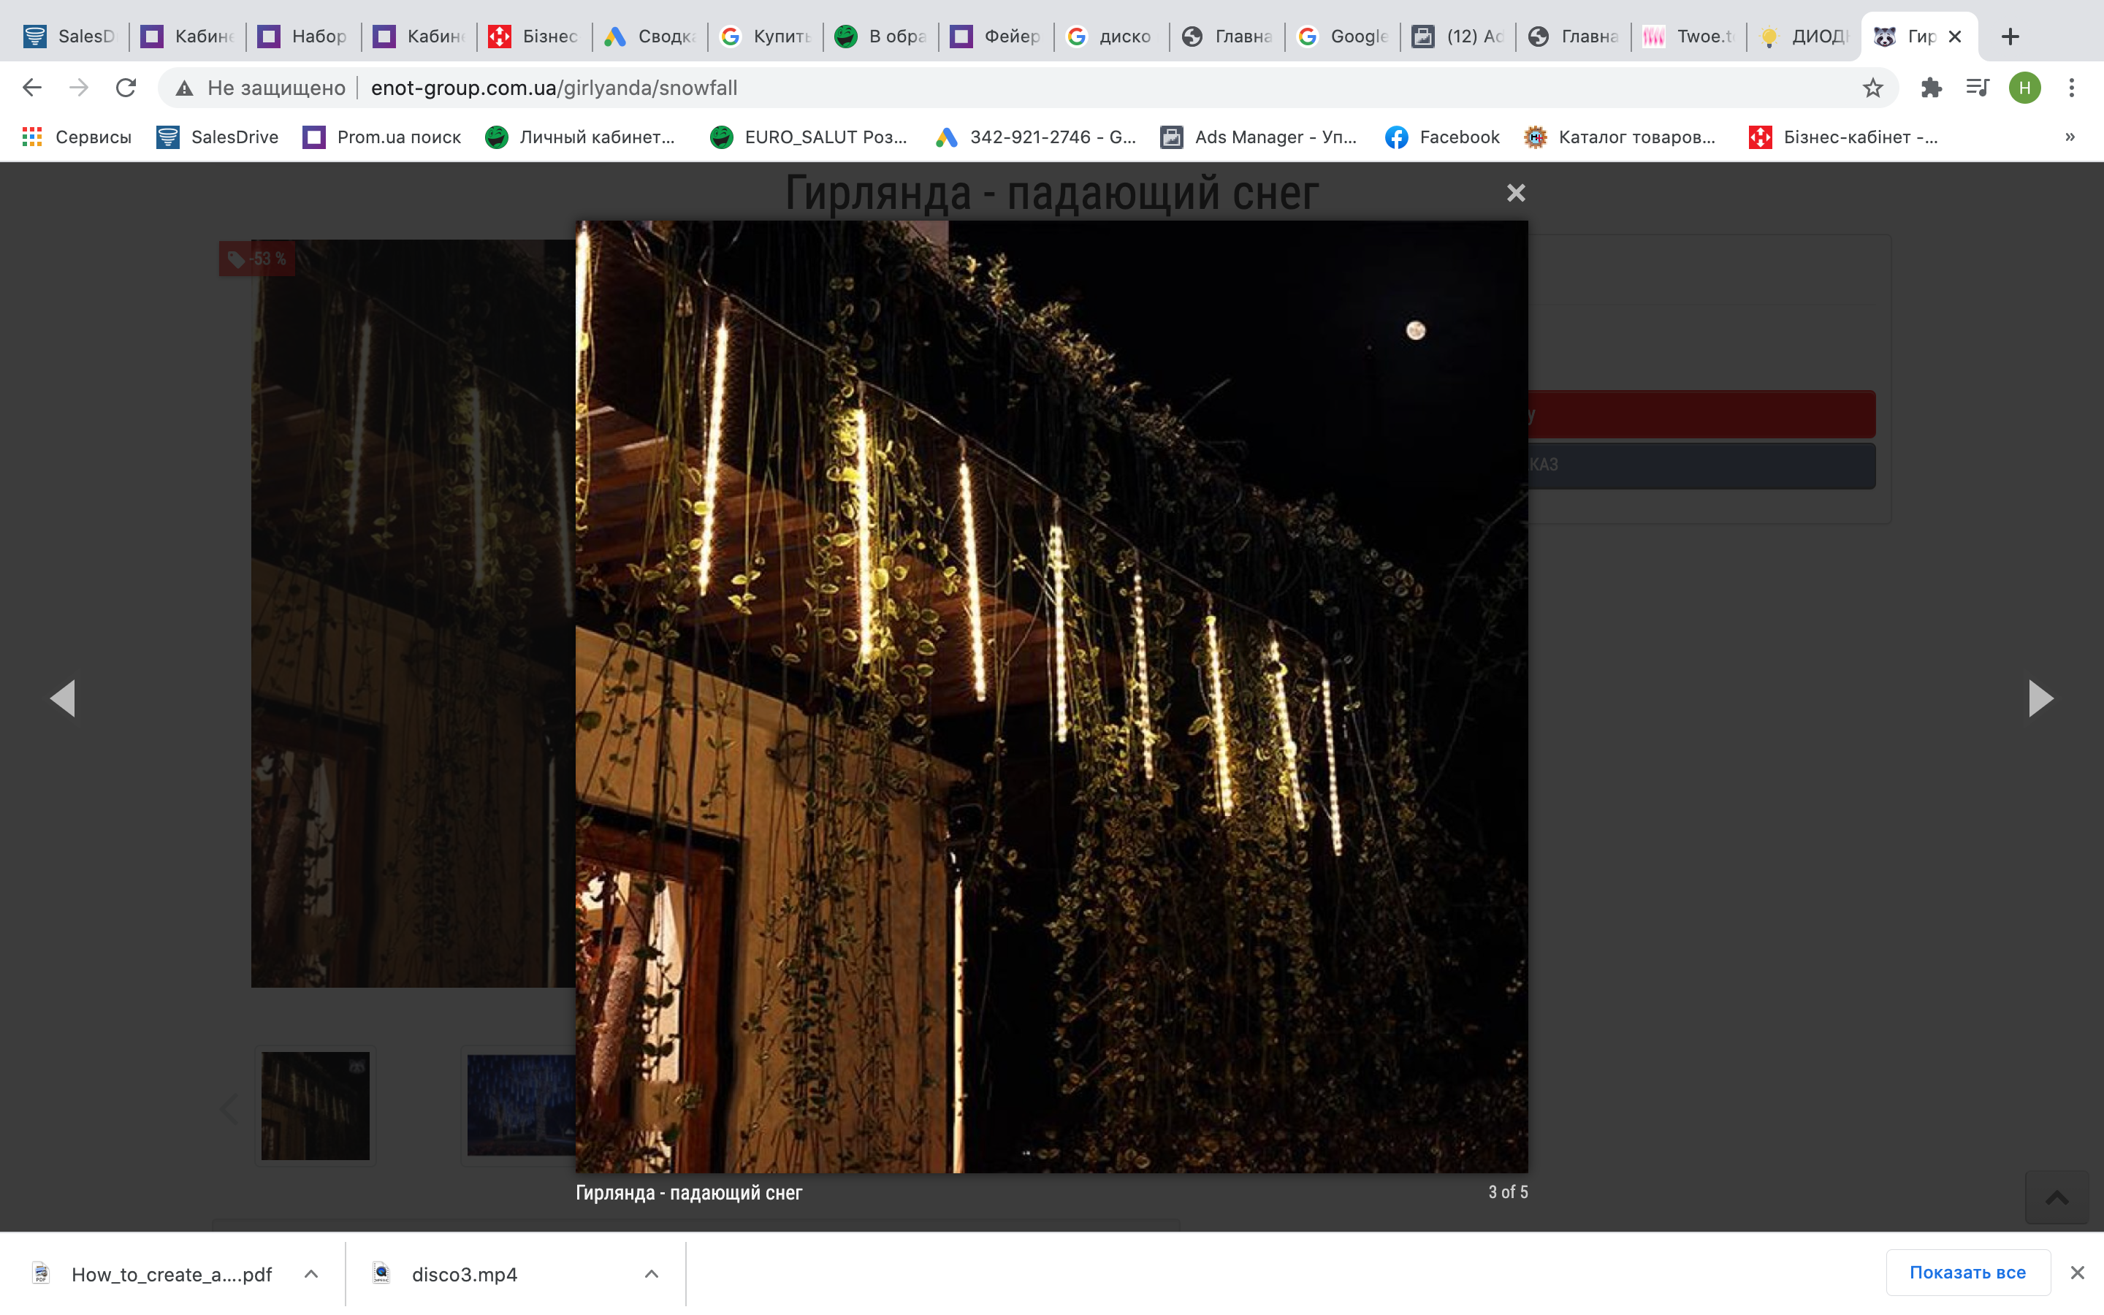Open the media control icon in toolbar
Viewport: 2104px width, 1315px height.
pos(1978,88)
